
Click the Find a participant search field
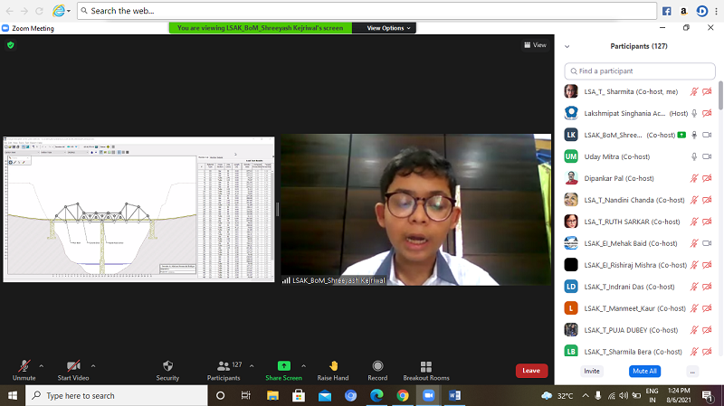pos(640,71)
